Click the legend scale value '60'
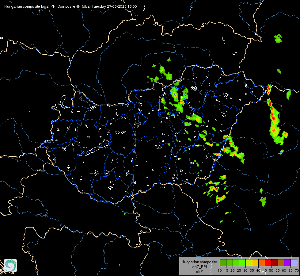Screen dimensions: 300x276 284,271
